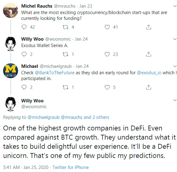The width and height of the screenshot is (177, 172).
Task: Open options chevron on Michel Rauchs' tweet
Action: click(175, 6)
